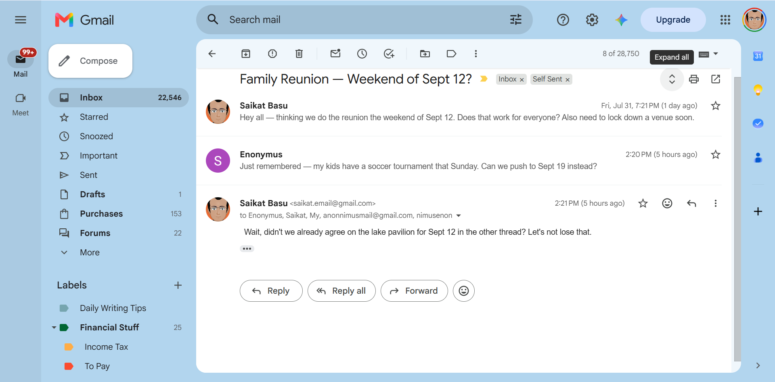Add emoji reaction on last message header
The image size is (775, 382).
pos(667,203)
